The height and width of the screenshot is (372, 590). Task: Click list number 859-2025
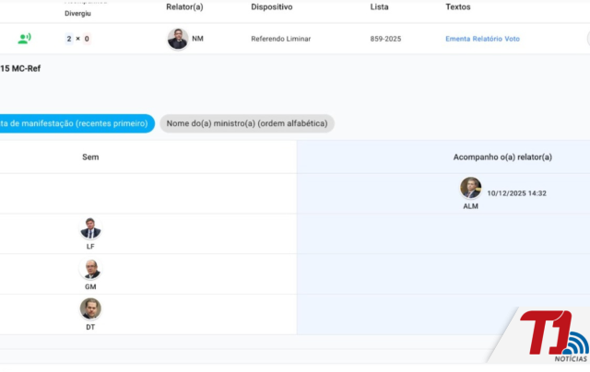(x=386, y=39)
